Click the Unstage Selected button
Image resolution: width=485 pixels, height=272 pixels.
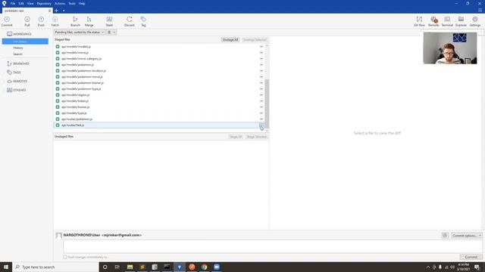tap(255, 40)
